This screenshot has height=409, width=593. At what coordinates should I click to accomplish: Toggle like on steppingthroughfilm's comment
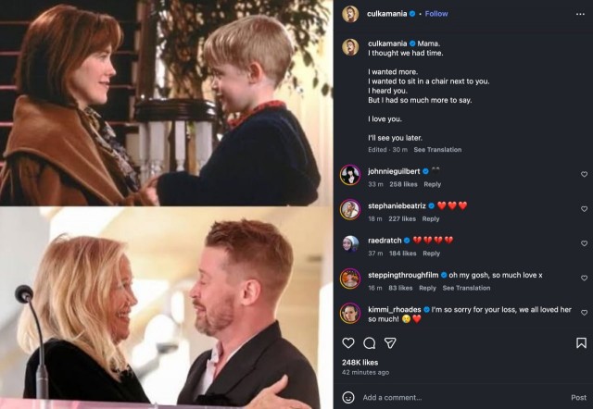pyautogui.click(x=584, y=278)
